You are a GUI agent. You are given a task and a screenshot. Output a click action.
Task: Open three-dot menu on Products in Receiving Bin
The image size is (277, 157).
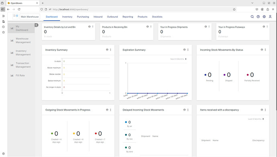151,26
